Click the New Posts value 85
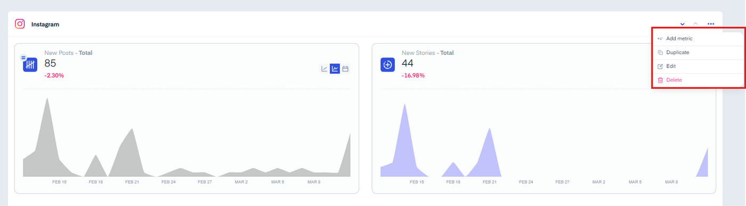The width and height of the screenshot is (746, 206). point(51,63)
